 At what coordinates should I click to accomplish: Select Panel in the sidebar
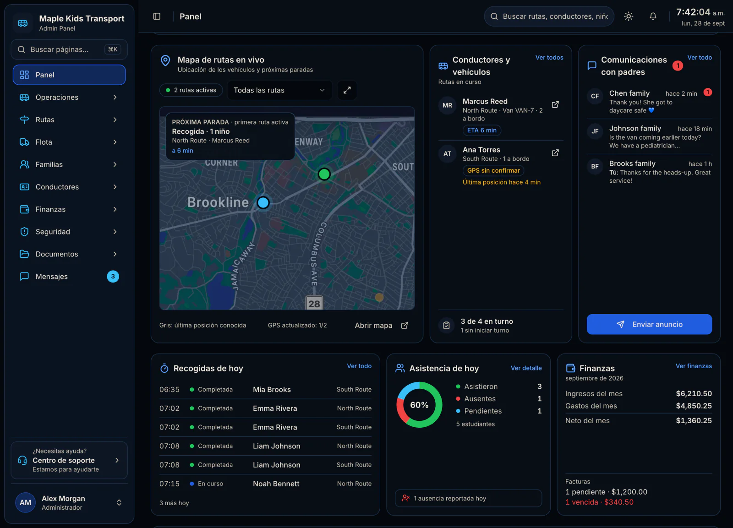[x=69, y=75]
